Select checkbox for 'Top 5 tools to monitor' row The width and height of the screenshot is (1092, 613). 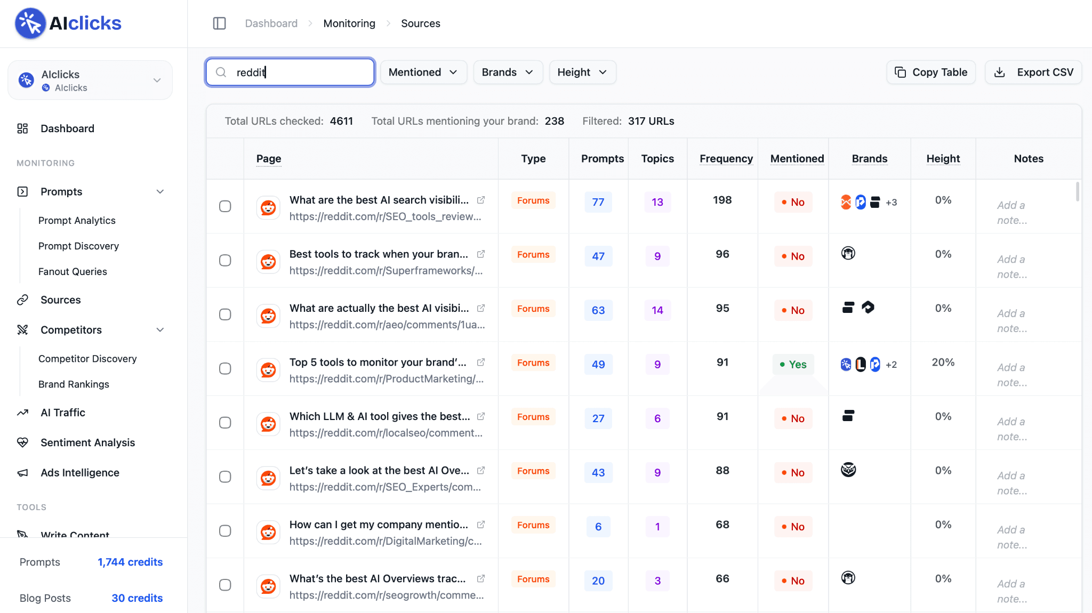[x=225, y=369]
